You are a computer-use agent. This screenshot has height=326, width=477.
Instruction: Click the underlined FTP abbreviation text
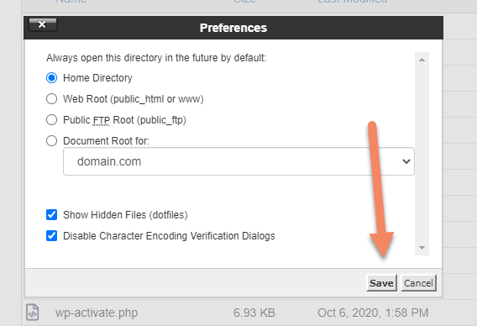pyautogui.click(x=102, y=120)
